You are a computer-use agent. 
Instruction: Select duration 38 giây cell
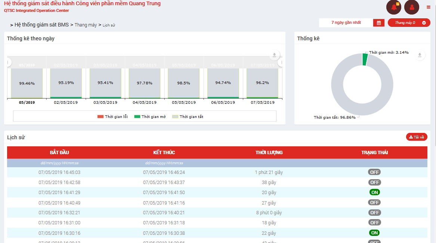click(269, 183)
